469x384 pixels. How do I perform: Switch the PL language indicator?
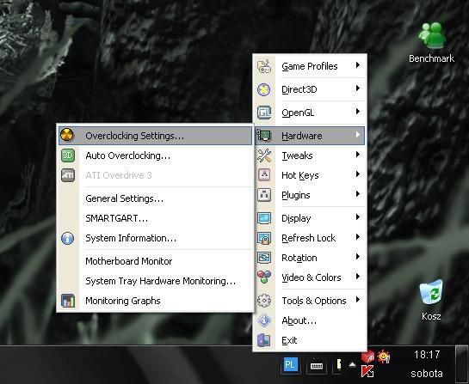(x=289, y=364)
